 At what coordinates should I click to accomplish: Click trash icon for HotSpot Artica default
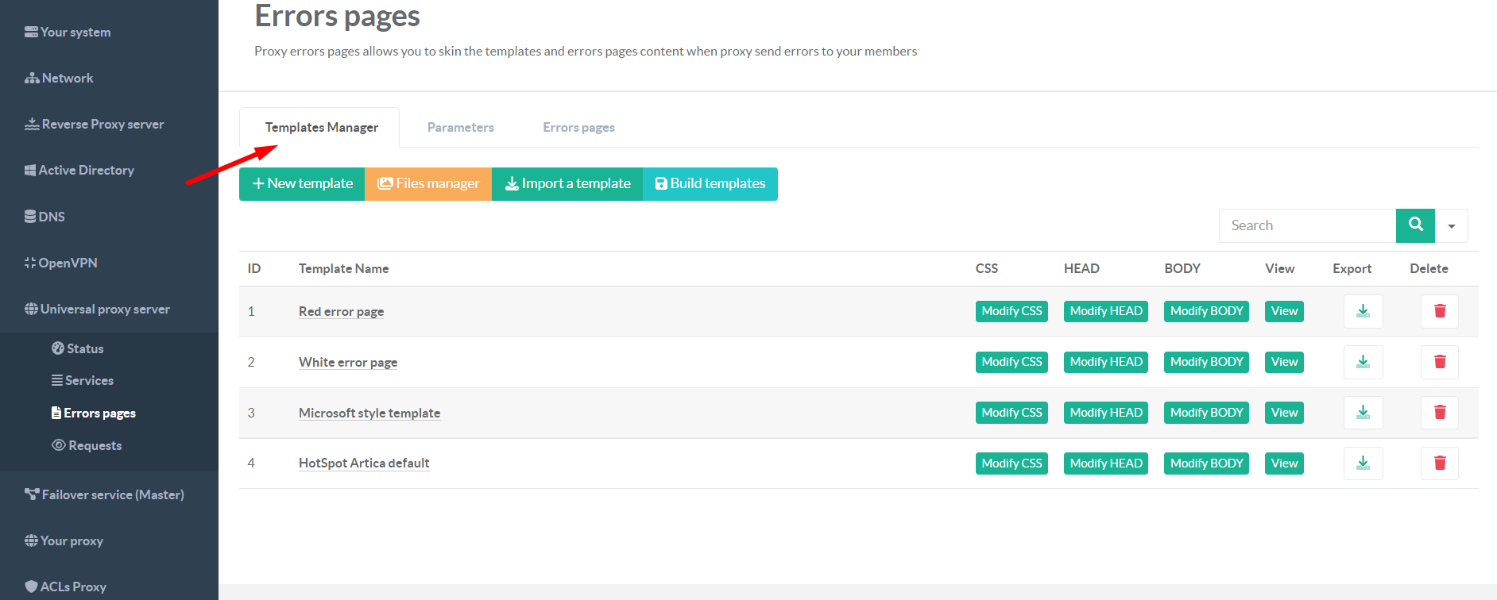1439,463
